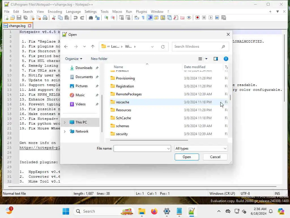Open the Language menu
The height and width of the screenshot is (218, 290).
pyautogui.click(x=73, y=11)
